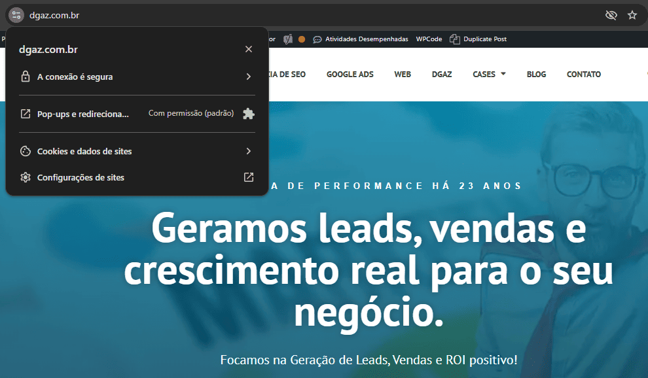This screenshot has width=648, height=378.
Task: Open 'Pop-ups e redireciona...' permission settings
Action: click(85, 113)
